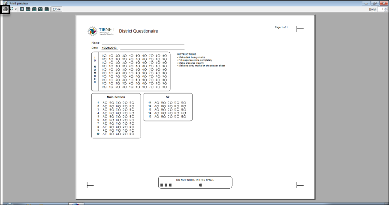The width and height of the screenshot is (389, 205).
Task: Click the Name line on the questionnaire
Action: tap(142, 43)
